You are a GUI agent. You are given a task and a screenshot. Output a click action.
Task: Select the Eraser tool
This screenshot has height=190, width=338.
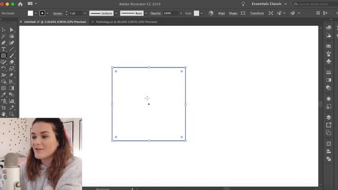point(12,62)
